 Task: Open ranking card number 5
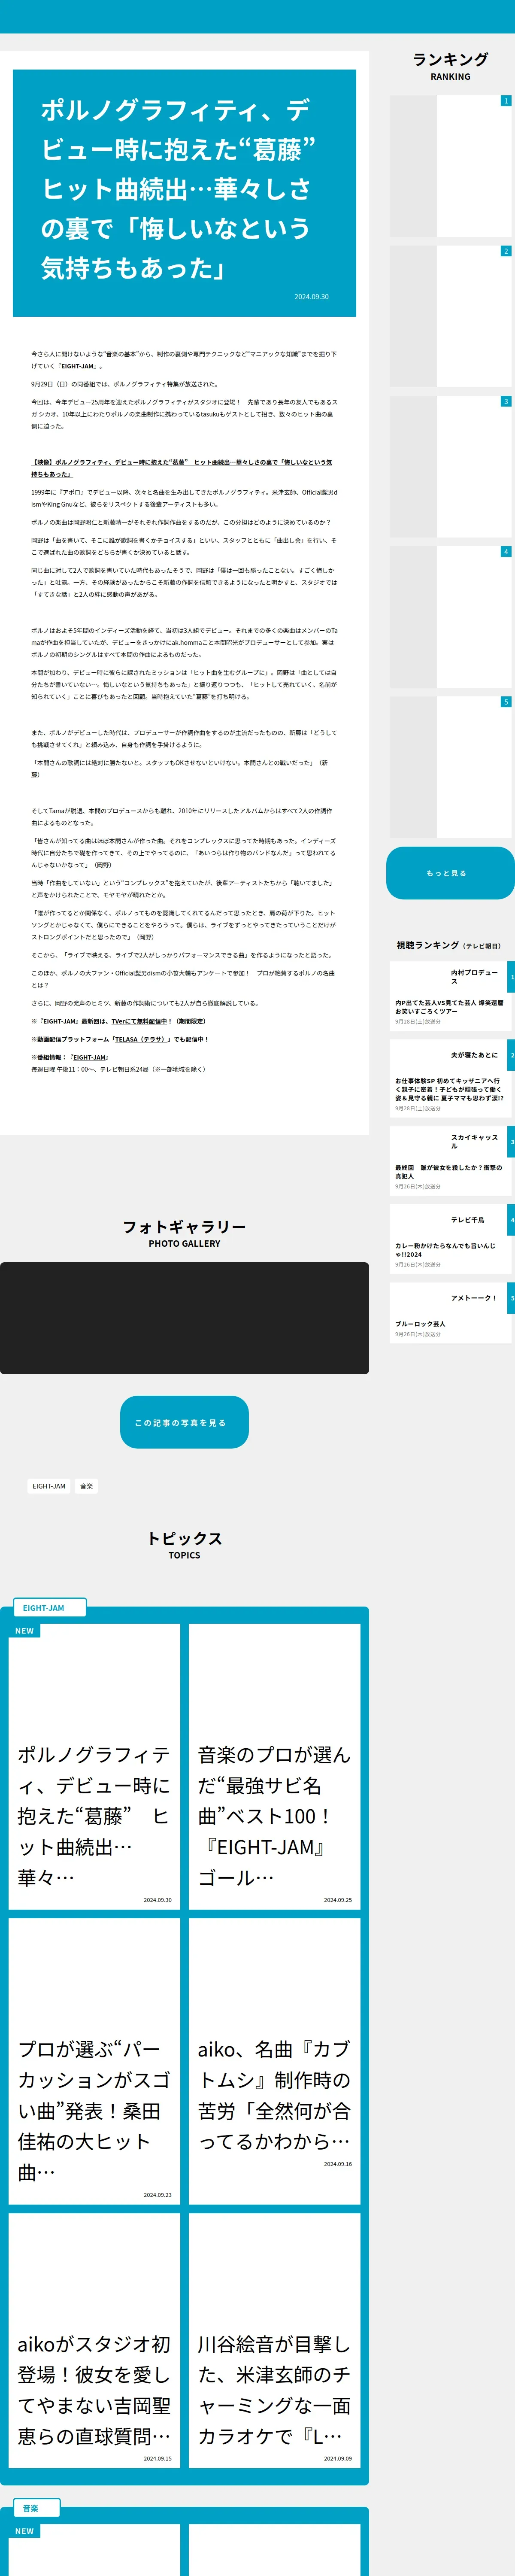click(450, 766)
